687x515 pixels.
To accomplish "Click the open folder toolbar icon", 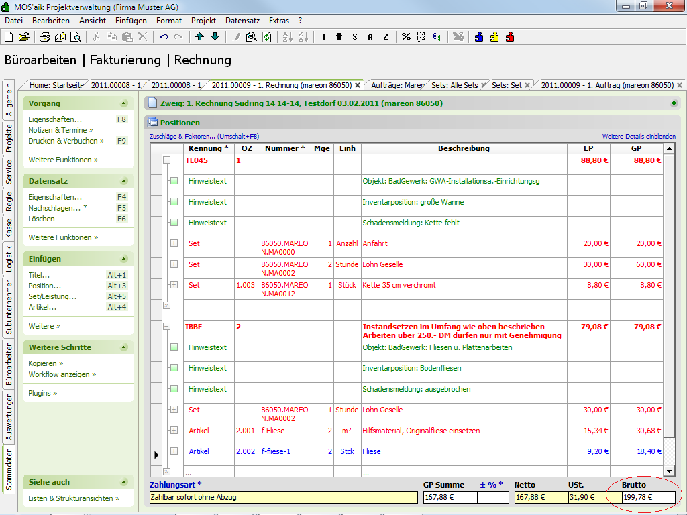I will coord(23,37).
